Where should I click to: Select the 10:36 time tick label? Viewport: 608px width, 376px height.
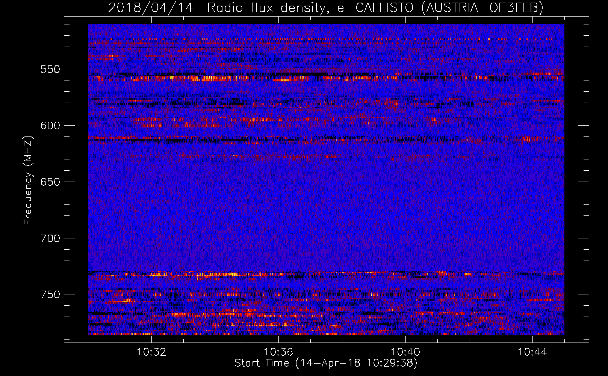pyautogui.click(x=278, y=352)
